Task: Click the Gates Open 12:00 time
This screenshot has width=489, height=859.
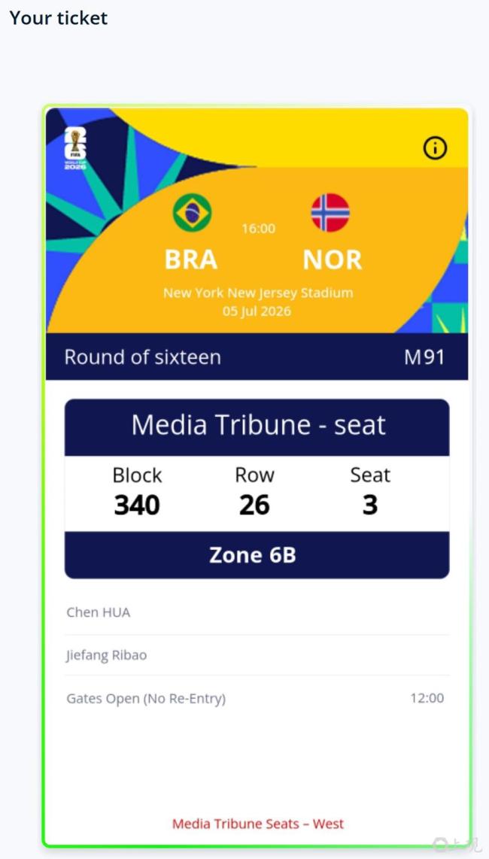Action: [427, 698]
